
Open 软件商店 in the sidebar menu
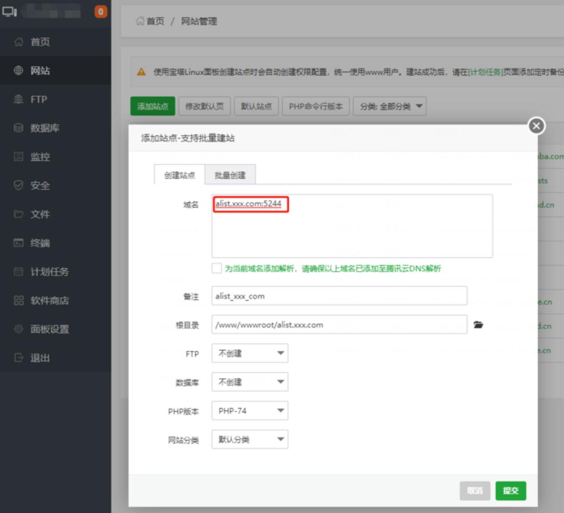tap(49, 301)
